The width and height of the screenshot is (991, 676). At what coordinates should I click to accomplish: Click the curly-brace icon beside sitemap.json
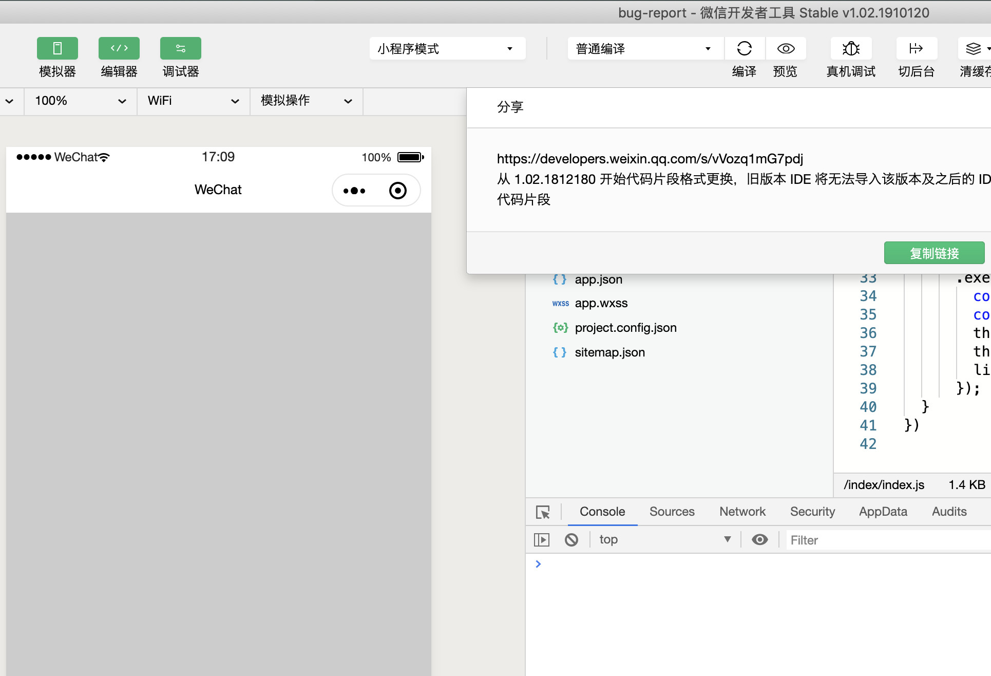point(560,352)
